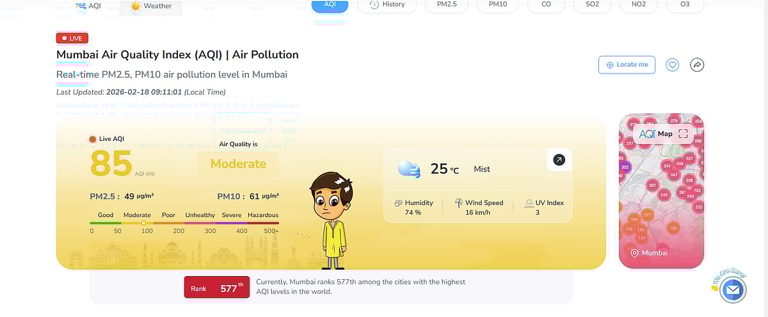The width and height of the screenshot is (768, 317).
Task: Click the UV Index icon
Action: pos(529,202)
